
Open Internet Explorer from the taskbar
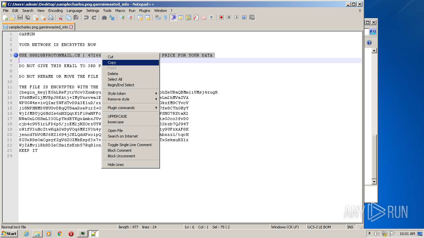coord(26,234)
